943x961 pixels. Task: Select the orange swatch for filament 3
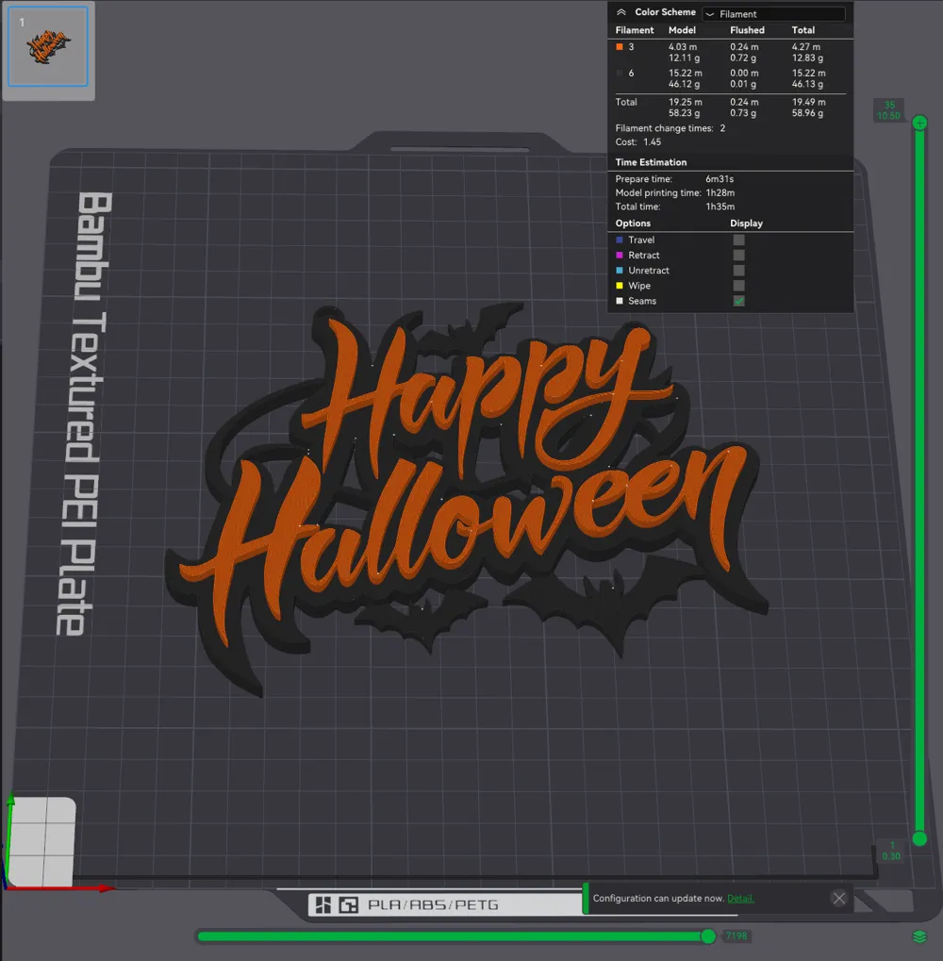tap(620, 45)
